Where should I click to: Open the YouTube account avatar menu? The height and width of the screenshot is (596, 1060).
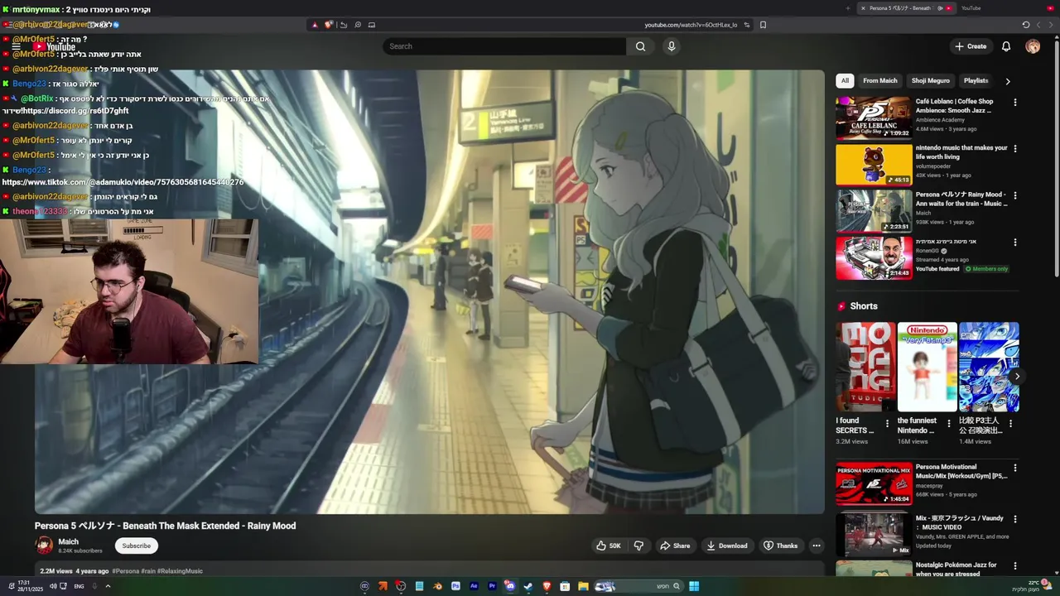click(1033, 46)
